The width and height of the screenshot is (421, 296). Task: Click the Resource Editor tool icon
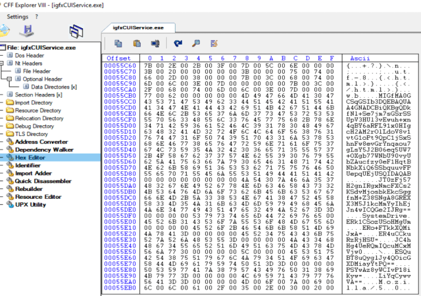coord(10,197)
